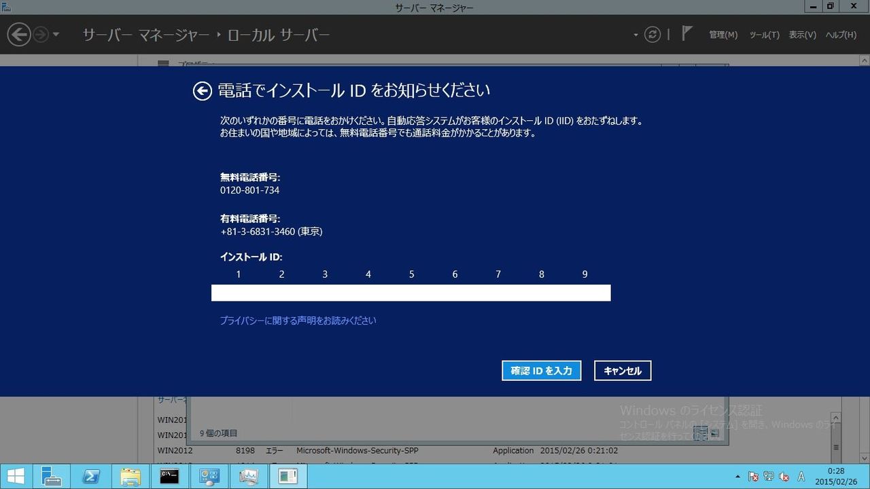Open the 管理(M) menu

click(723, 35)
